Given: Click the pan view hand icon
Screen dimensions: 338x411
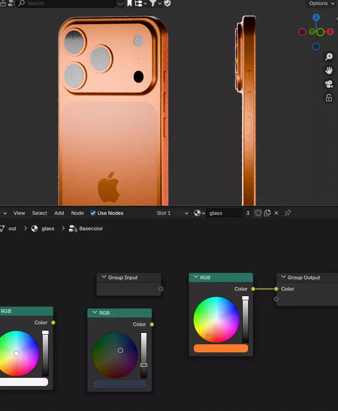Looking at the screenshot, I should [329, 70].
